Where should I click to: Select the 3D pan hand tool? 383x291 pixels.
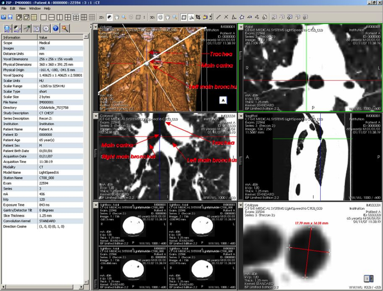167,17
